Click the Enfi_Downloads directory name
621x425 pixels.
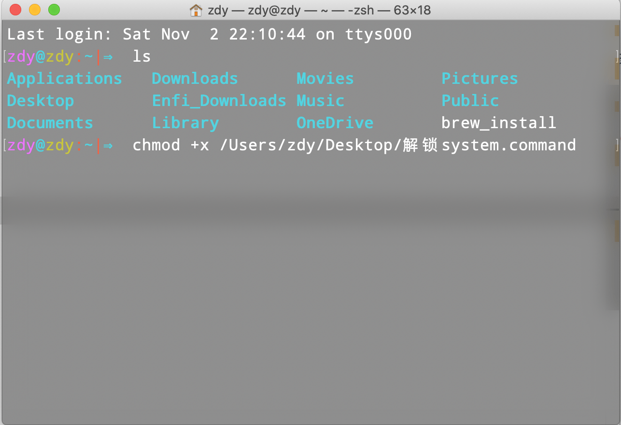219,101
